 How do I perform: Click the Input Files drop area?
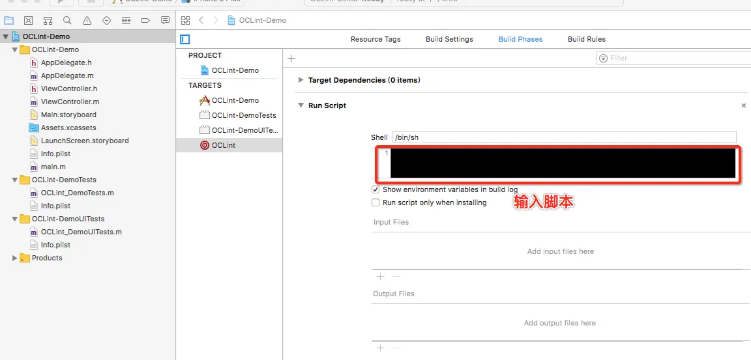(x=561, y=251)
